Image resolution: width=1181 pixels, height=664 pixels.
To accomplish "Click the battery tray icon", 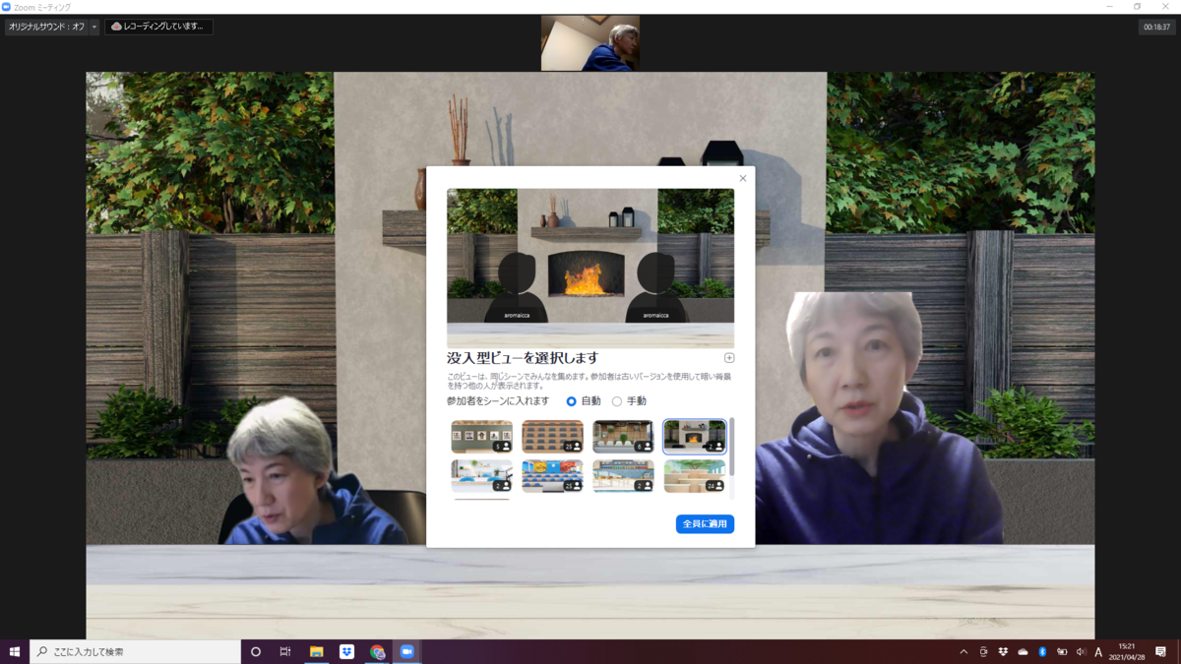I will tap(1061, 651).
